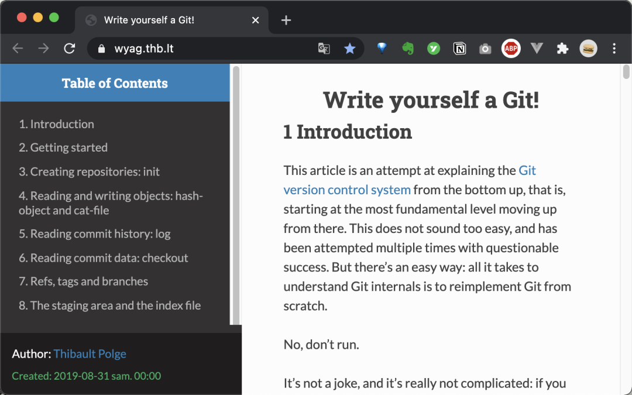Open the camera screenshot extension

(485, 49)
